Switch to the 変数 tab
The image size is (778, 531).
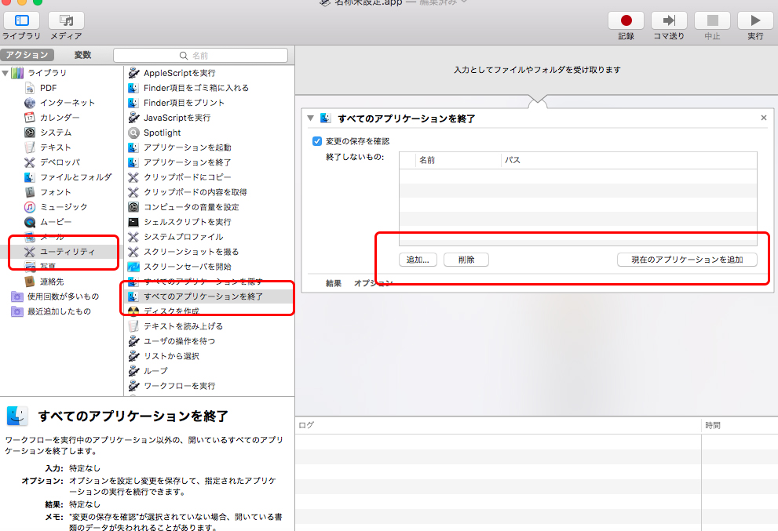82,55
